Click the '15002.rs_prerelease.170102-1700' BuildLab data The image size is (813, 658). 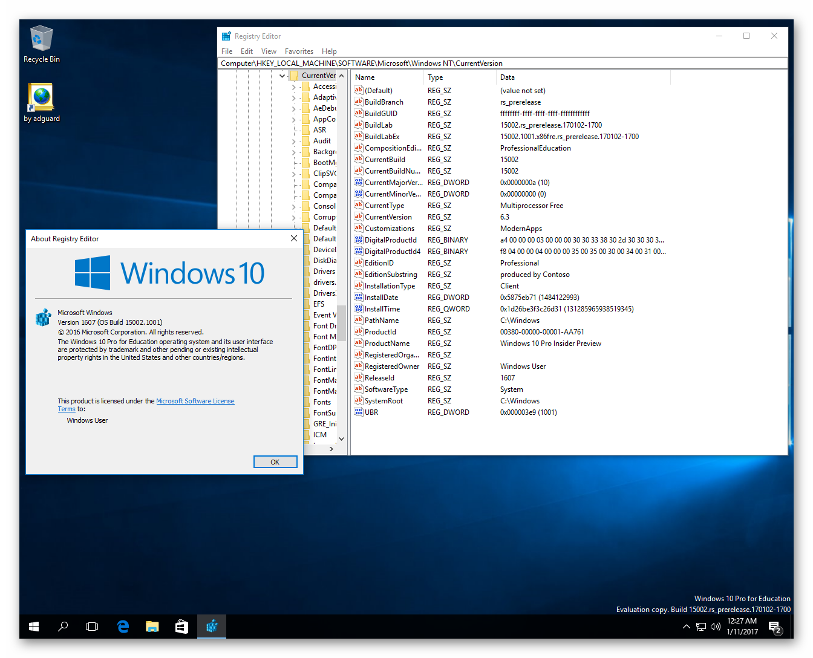pos(551,125)
